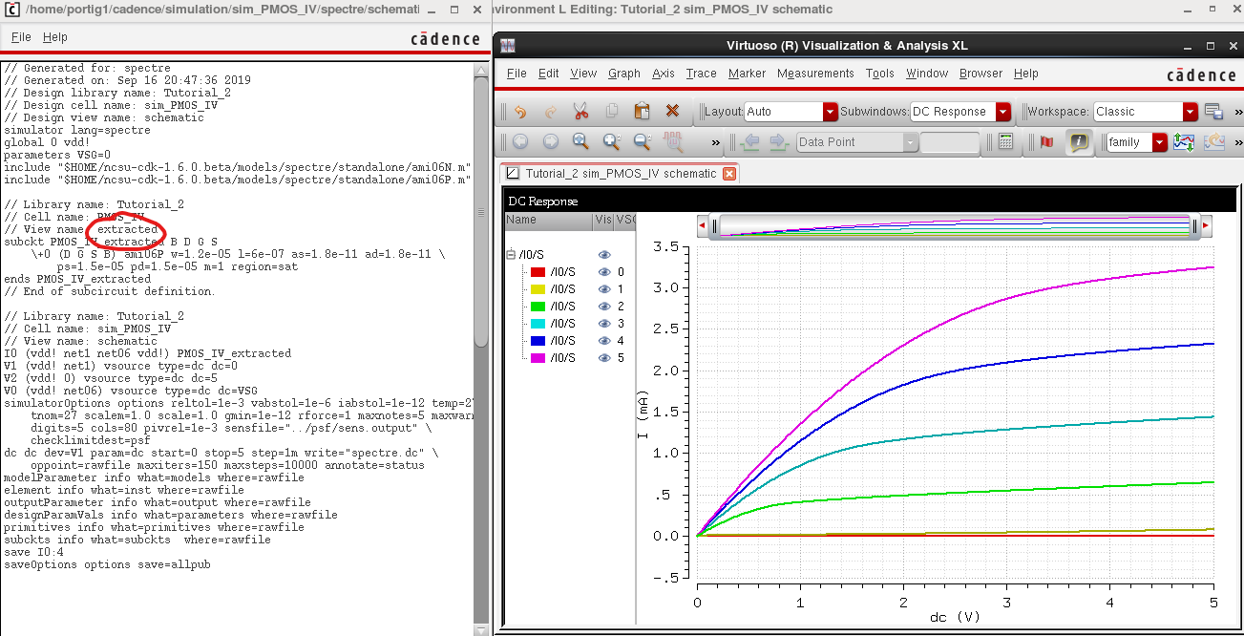Click the blue color swatch for trace 4
This screenshot has height=636, width=1244.
(x=538, y=341)
